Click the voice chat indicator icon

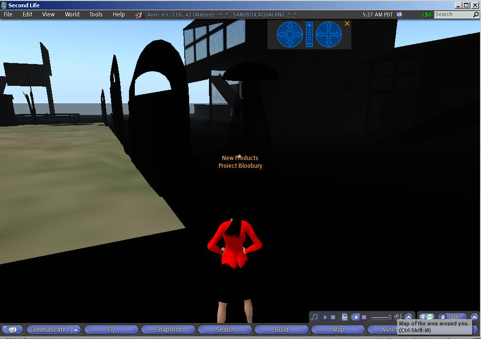pyautogui.click(x=427, y=317)
